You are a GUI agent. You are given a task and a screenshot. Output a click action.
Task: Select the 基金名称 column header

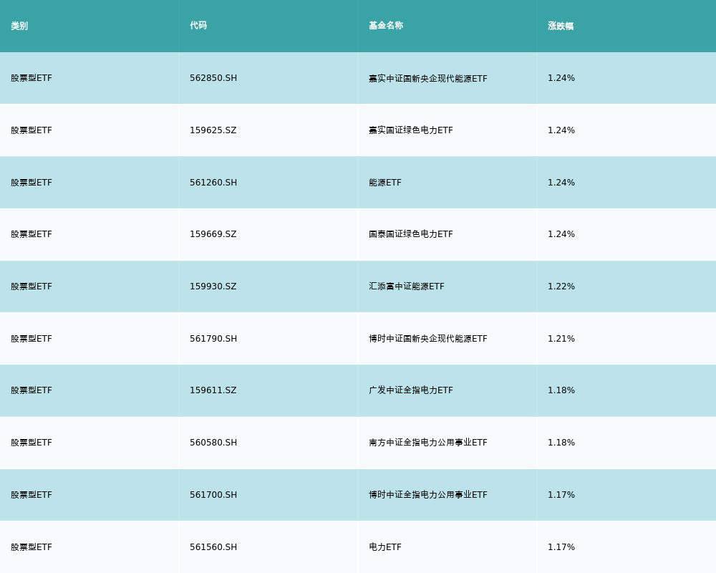386,26
